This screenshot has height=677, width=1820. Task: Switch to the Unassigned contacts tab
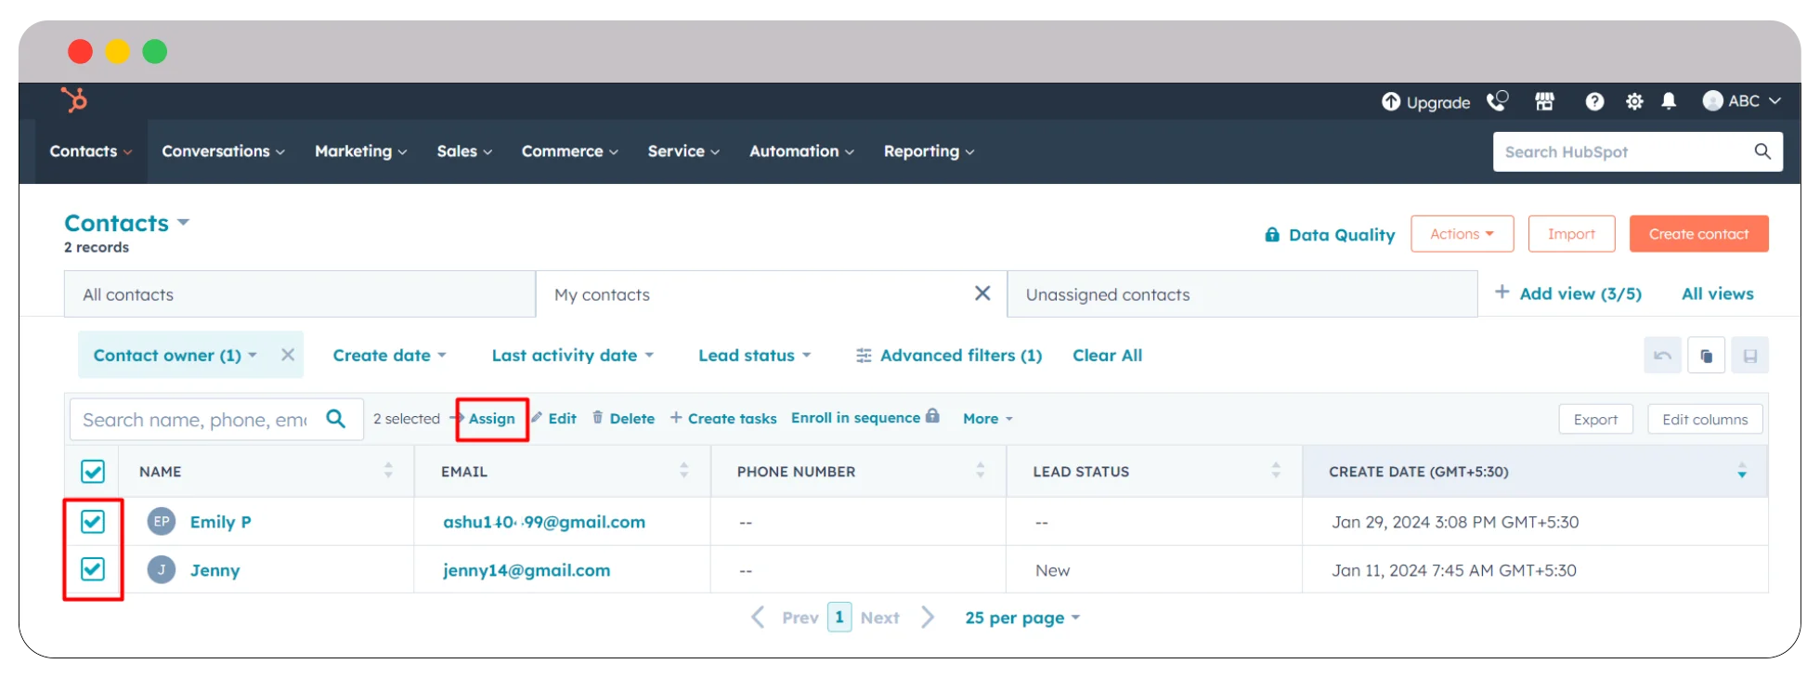[x=1242, y=294]
